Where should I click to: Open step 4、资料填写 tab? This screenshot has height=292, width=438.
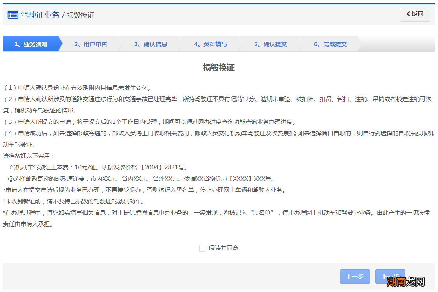211,44
